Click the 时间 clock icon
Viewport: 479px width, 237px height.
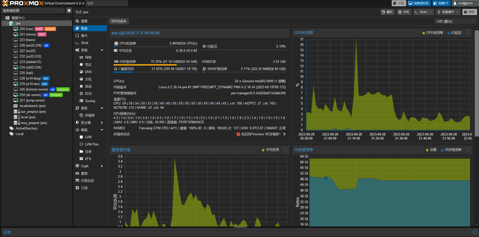(81, 94)
